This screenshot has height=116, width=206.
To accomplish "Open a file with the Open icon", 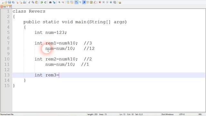I will click(x=6, y=2).
